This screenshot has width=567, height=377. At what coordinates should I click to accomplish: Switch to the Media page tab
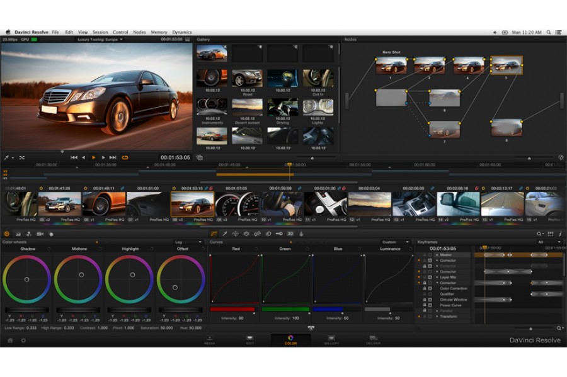coord(210,340)
